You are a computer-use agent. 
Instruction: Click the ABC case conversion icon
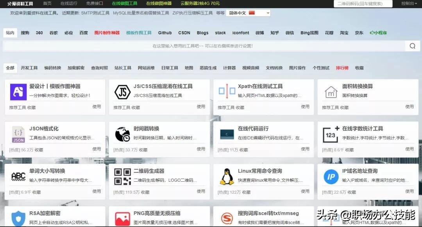click(18, 177)
